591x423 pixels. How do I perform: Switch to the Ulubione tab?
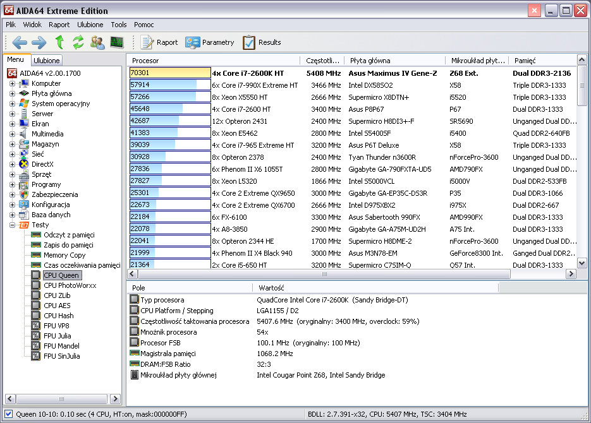coord(46,60)
